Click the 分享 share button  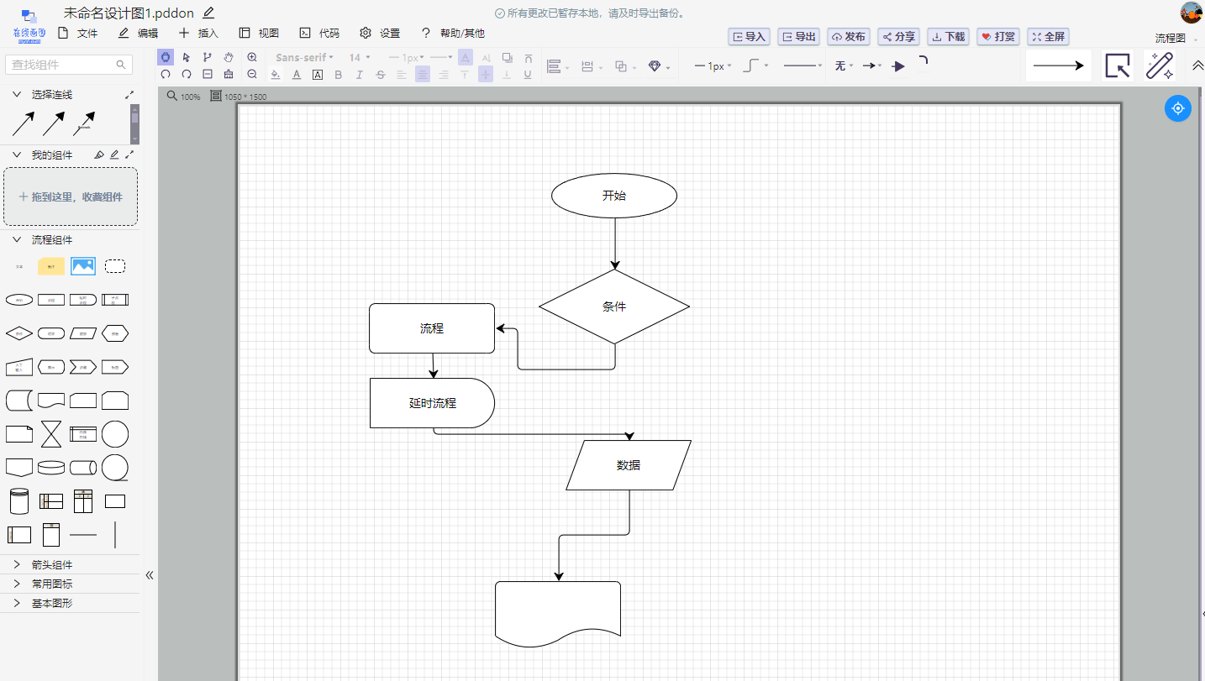(898, 37)
